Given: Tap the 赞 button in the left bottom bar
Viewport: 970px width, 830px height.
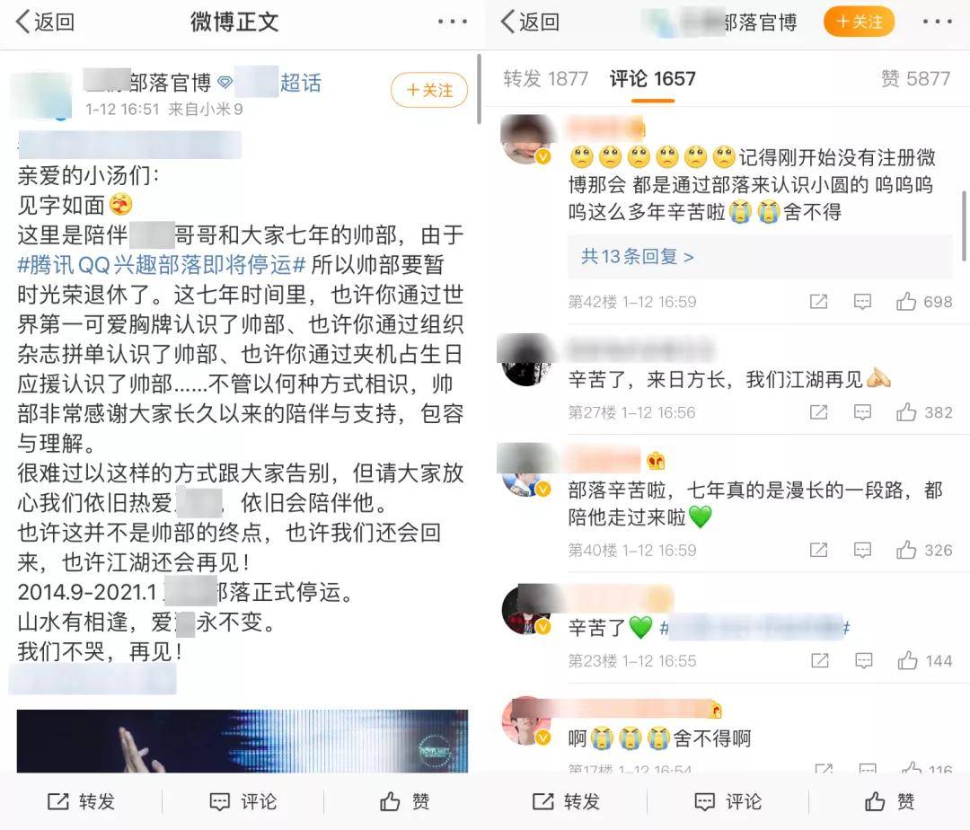Looking at the screenshot, I should pyautogui.click(x=404, y=801).
